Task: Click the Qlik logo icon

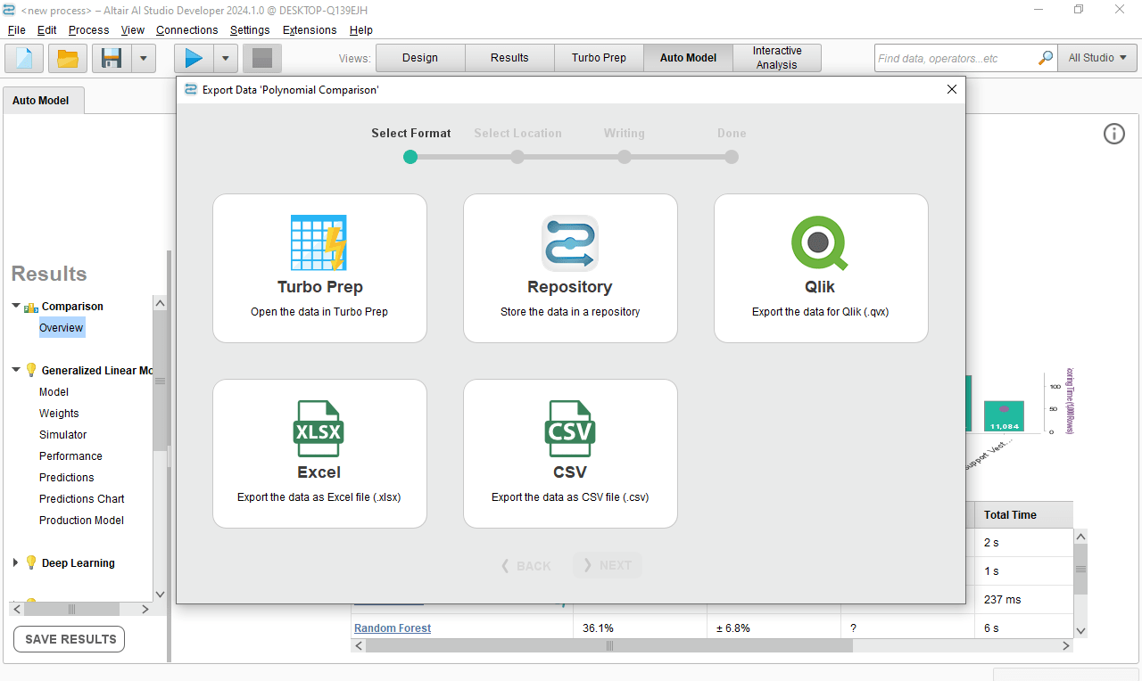Action: click(x=819, y=243)
